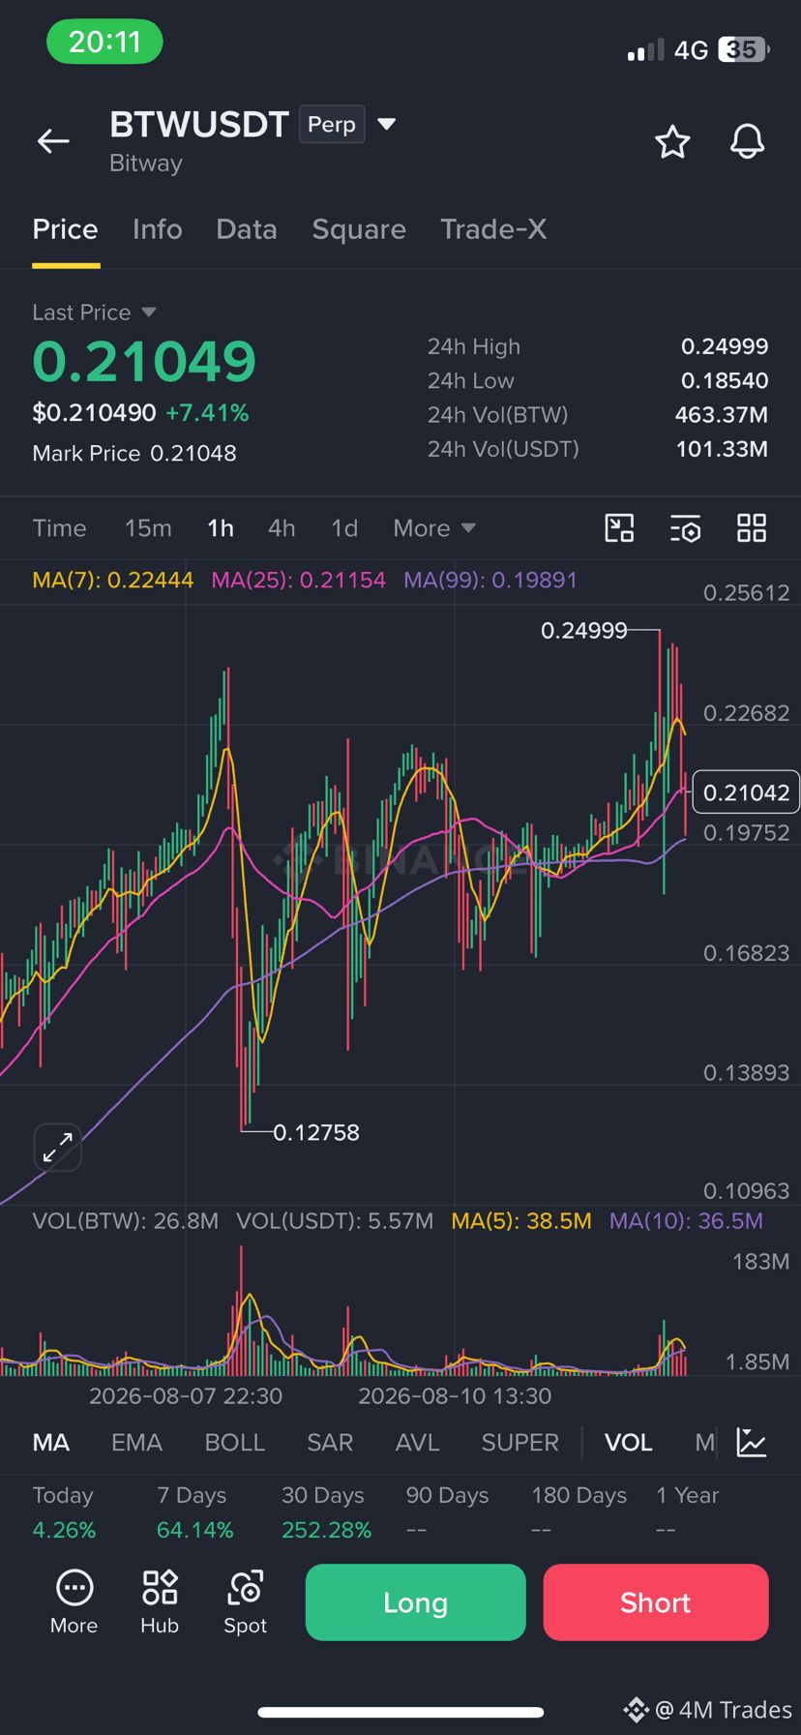Viewport: 801px width, 1735px height.
Task: Tap the volume MA(5): 38.5M label
Action: point(521,1220)
